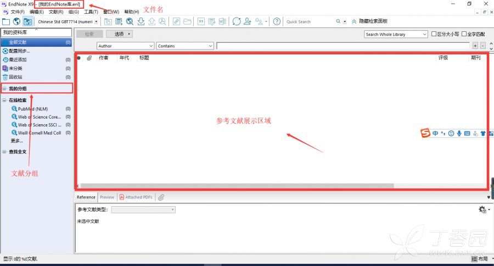
Task: Open the Help question-mark icon
Action: point(277,21)
